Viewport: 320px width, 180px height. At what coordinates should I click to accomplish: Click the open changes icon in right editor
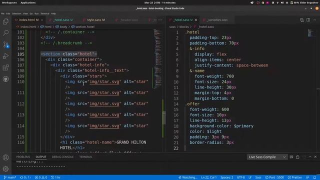(302, 20)
